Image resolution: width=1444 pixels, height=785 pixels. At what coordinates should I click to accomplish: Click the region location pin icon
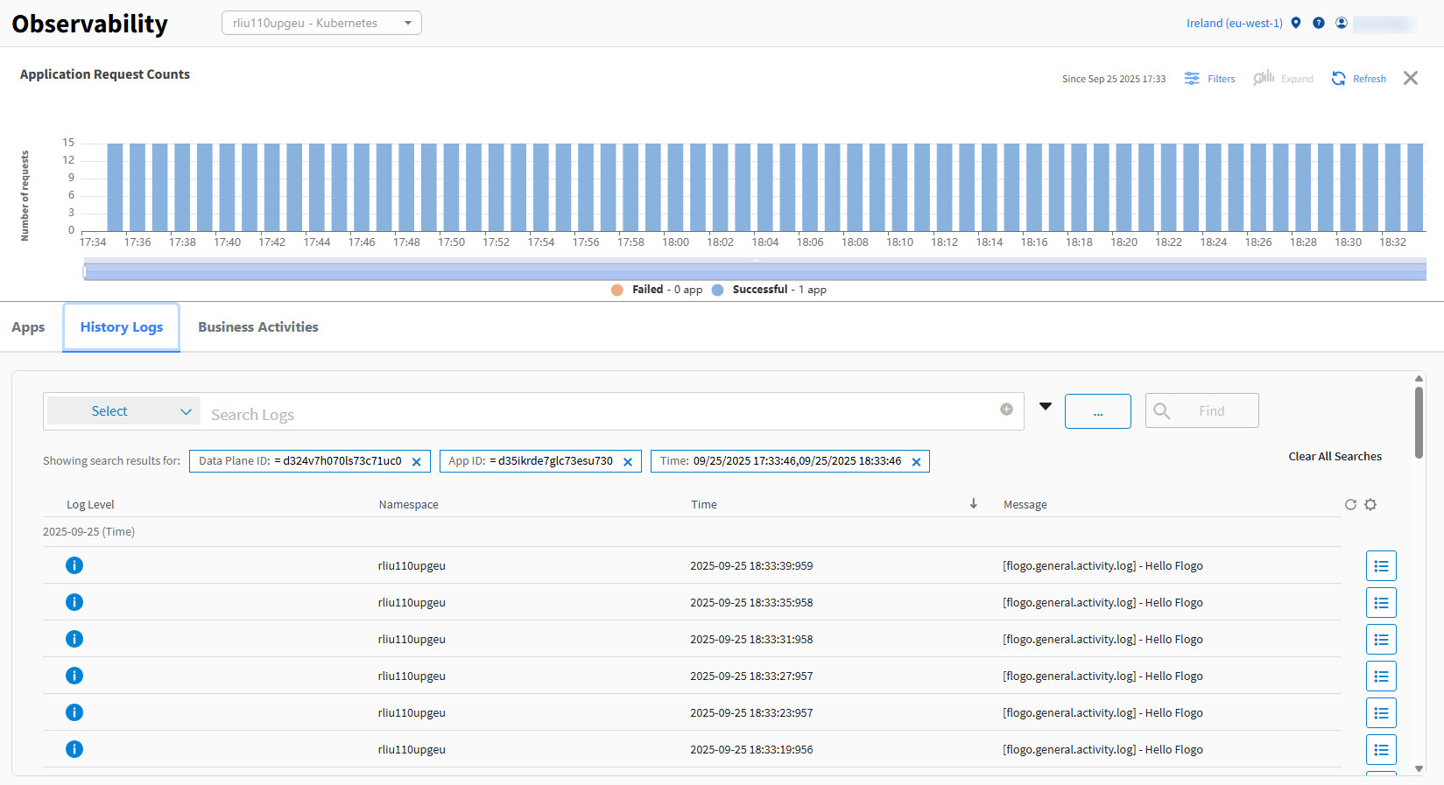pos(1296,23)
